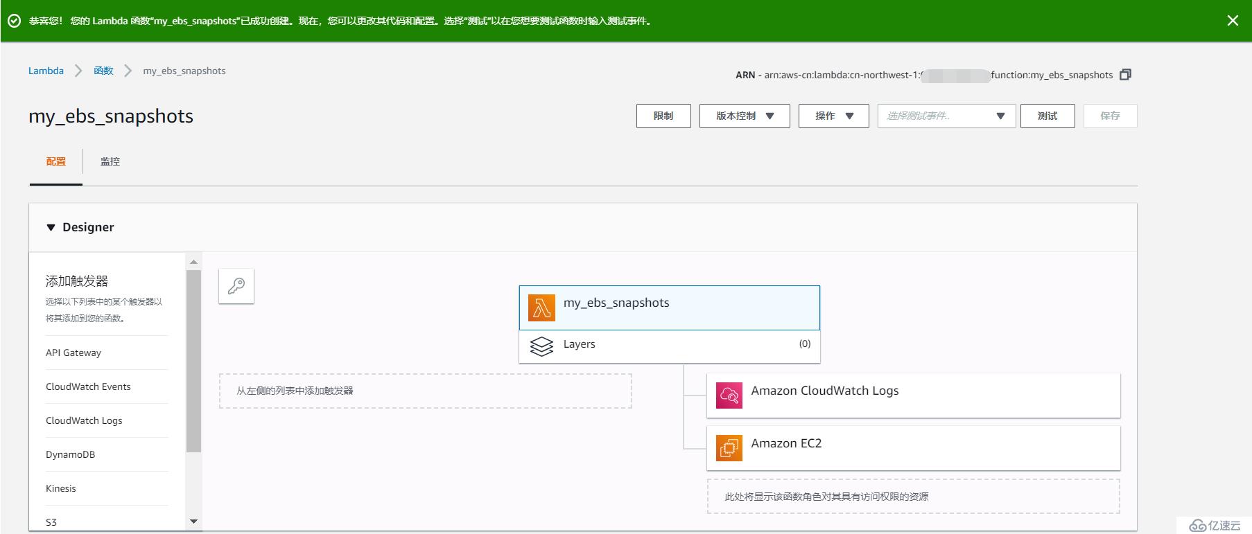Open the 选择测试事件 combo box
This screenshot has height=534, width=1252.
coord(947,116)
